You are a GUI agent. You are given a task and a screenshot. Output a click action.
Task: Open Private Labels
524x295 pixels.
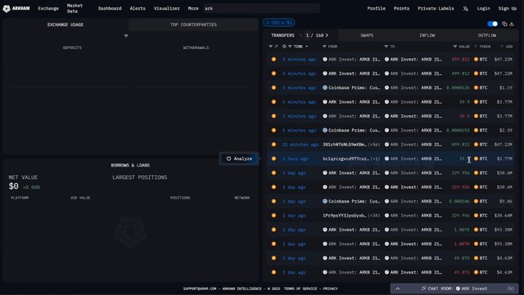click(x=436, y=8)
